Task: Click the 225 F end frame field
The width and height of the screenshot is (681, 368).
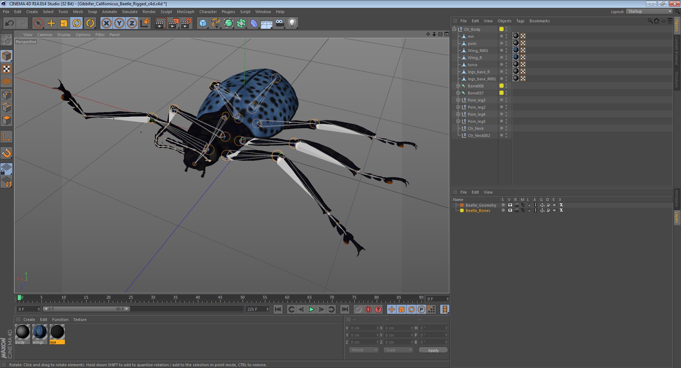Action: [258, 309]
